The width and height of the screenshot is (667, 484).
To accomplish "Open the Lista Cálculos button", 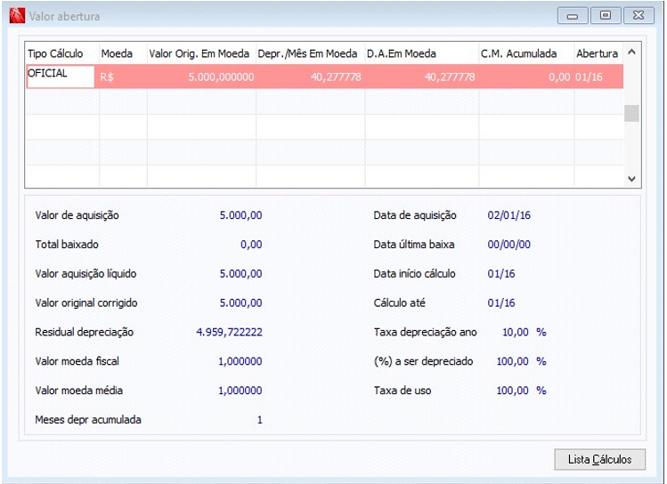I will (600, 459).
